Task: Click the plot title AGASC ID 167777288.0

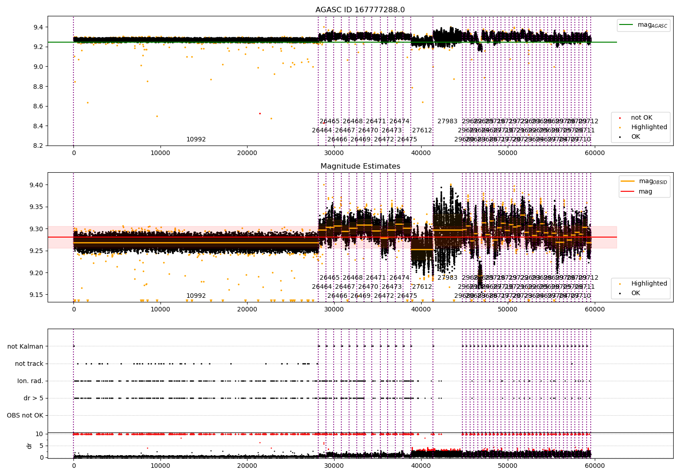Action: [360, 10]
